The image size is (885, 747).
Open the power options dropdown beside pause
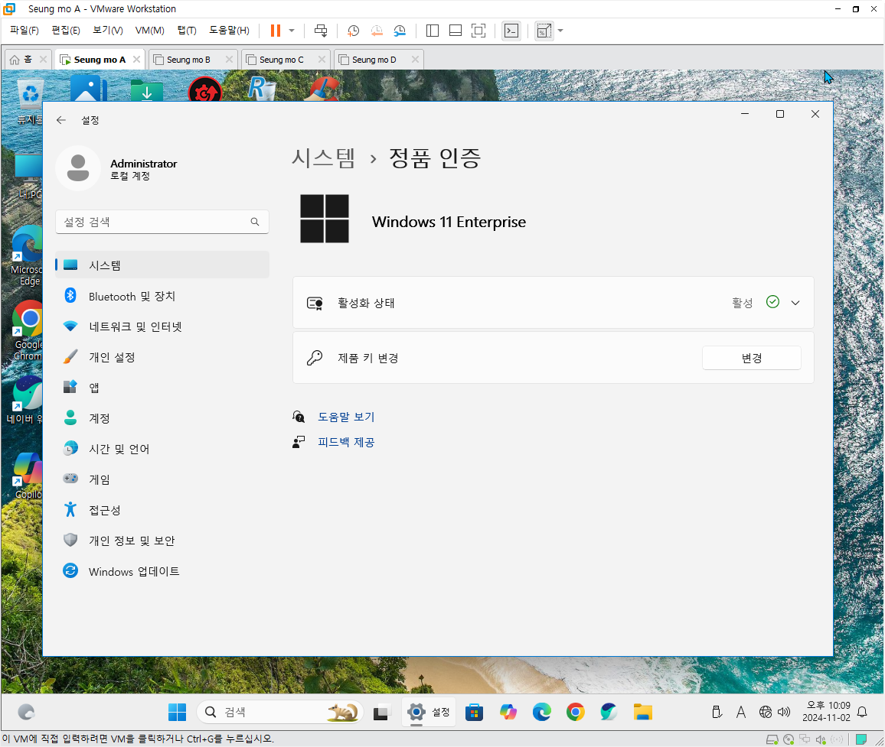(x=292, y=31)
